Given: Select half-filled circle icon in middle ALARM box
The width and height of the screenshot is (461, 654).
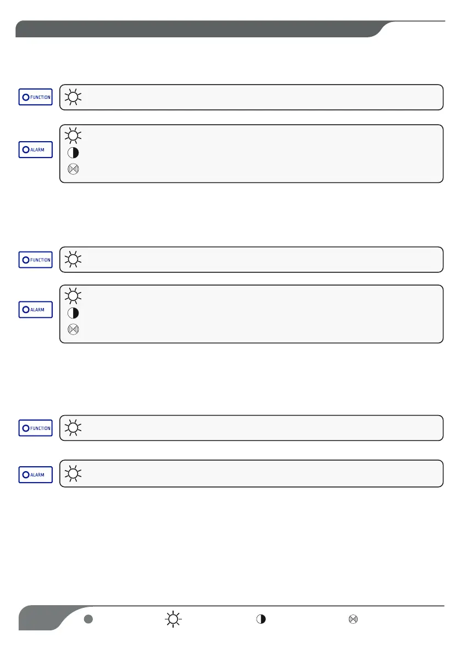Looking at the screenshot, I should point(73,314).
